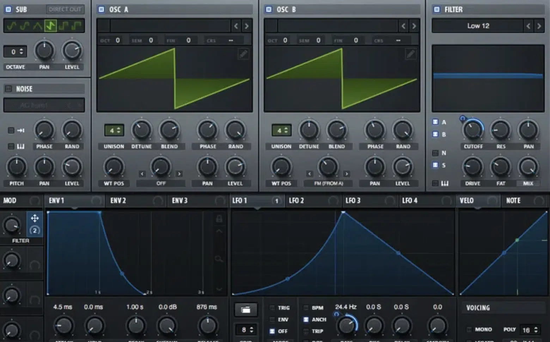
Task: Toggle filter routing for N (noise)
Action: point(435,153)
